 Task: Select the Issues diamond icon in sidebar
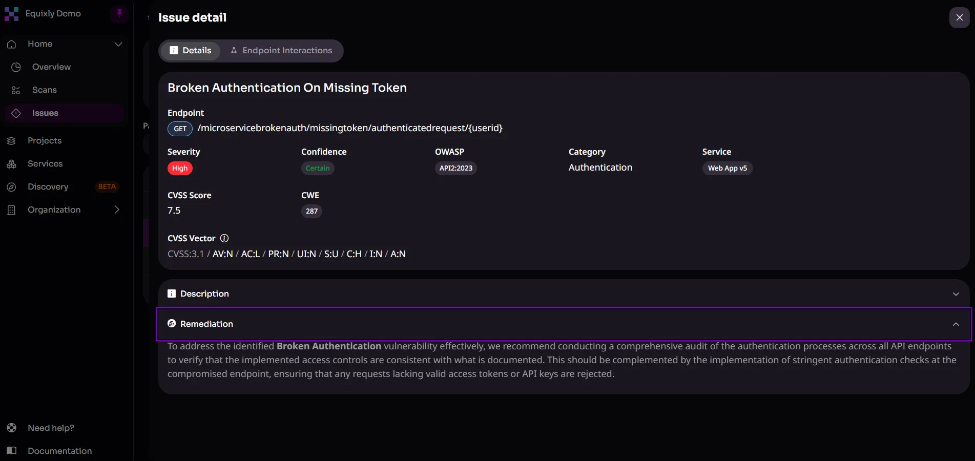click(x=16, y=113)
